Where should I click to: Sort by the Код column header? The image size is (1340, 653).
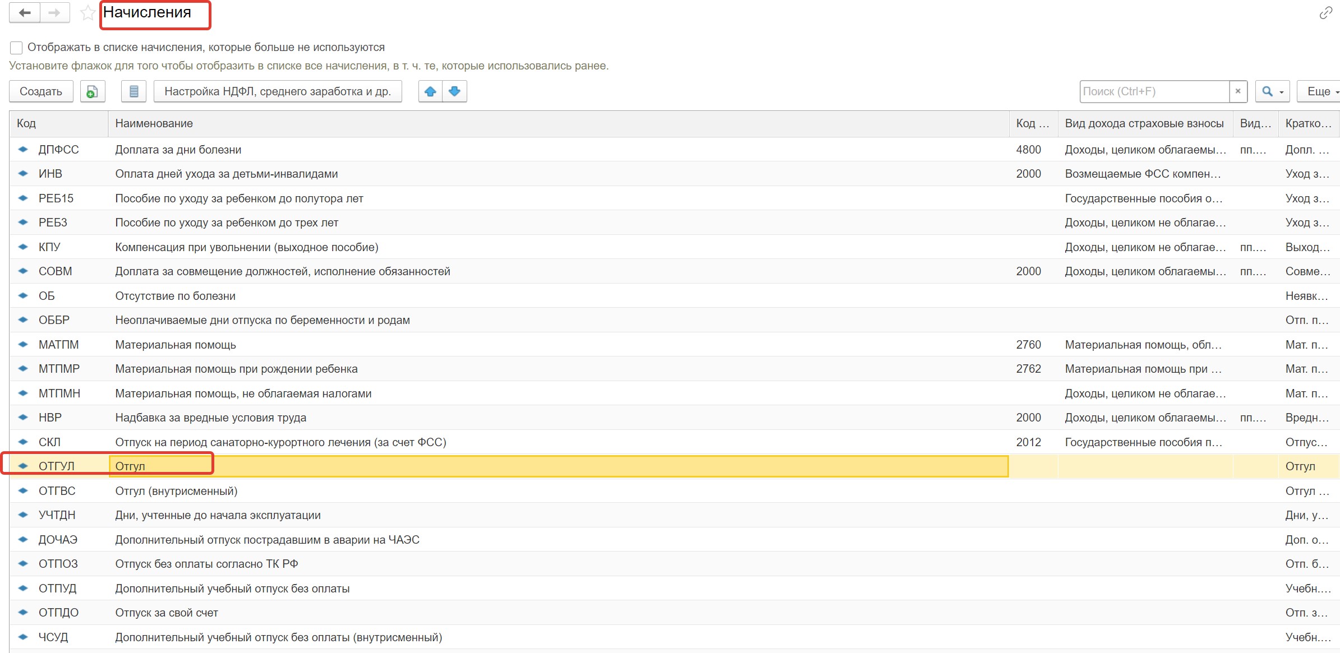[58, 123]
